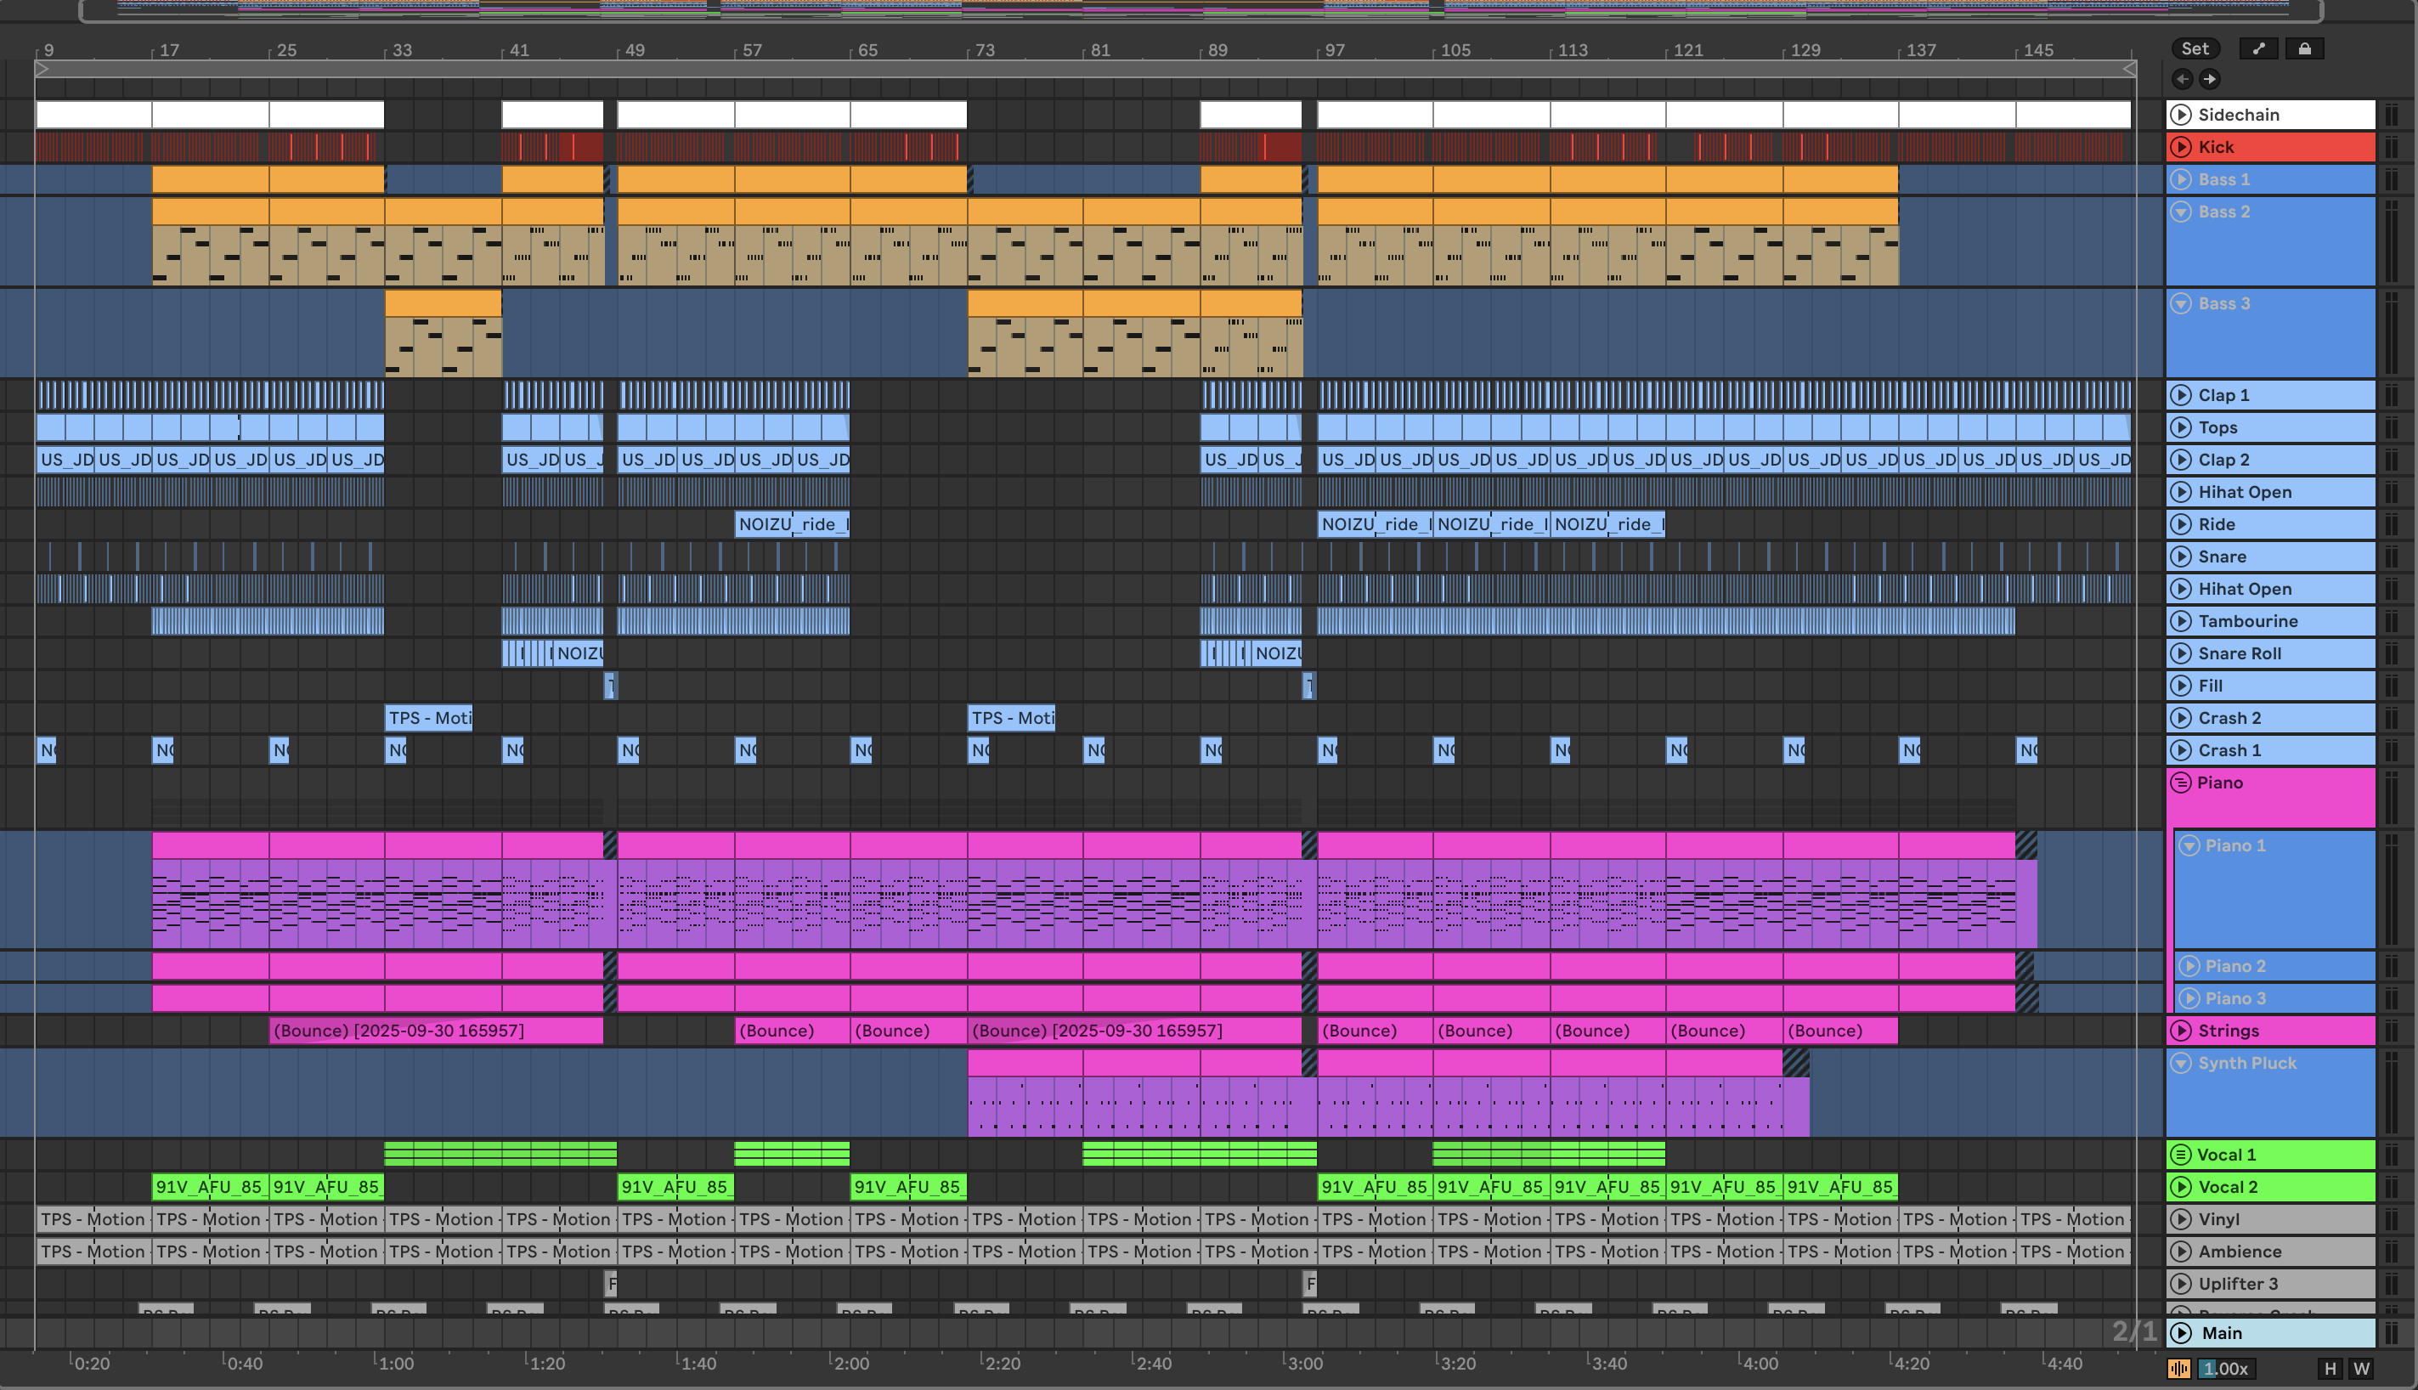Click the H optimize height button
Image resolution: width=2418 pixels, height=1390 pixels.
2330,1369
